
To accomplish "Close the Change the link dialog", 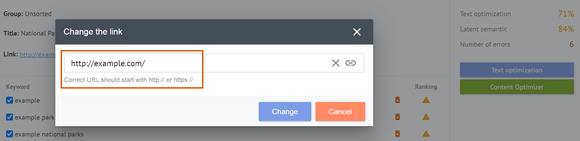I will tap(357, 32).
